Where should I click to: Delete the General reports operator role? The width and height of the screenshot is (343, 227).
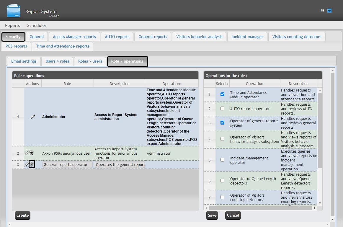32,164
